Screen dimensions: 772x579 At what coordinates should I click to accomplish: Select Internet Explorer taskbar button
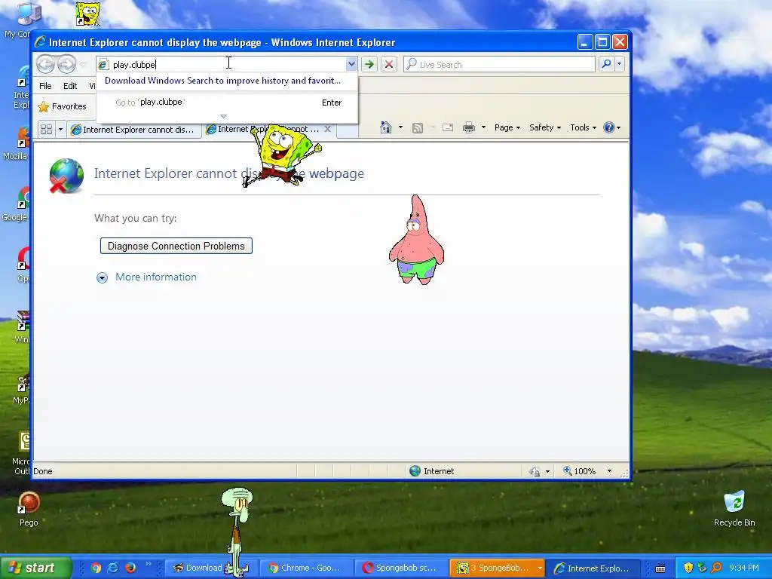(x=593, y=568)
